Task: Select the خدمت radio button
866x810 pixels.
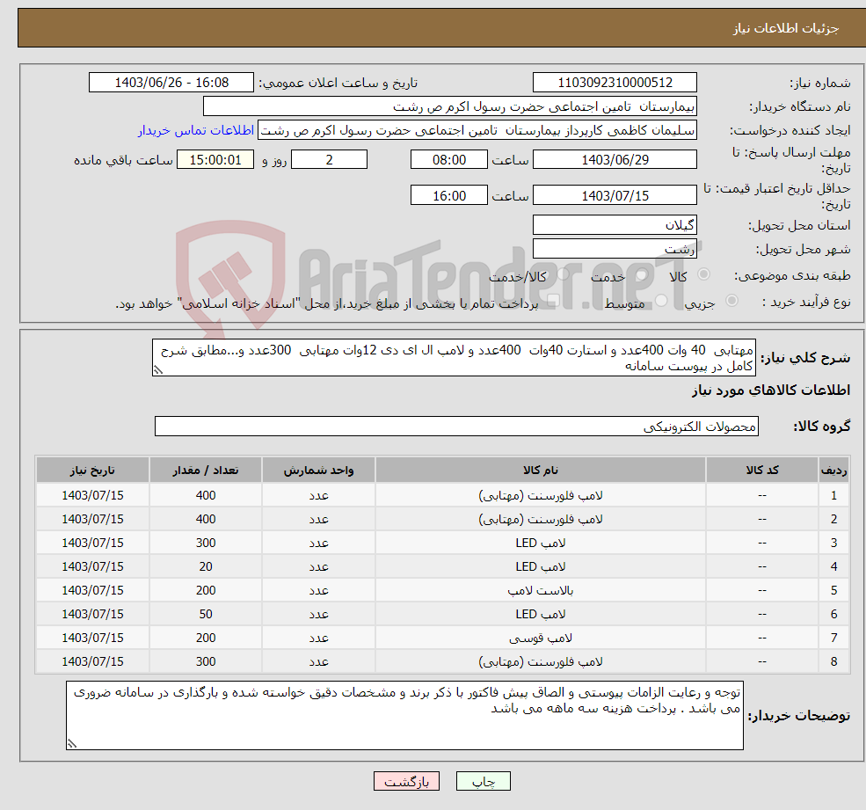Action: [x=641, y=274]
